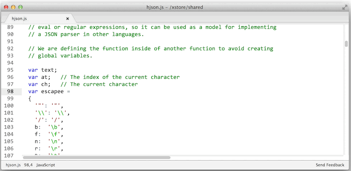Screen dimensions: 351x171
Task: Click the fullscreen arrows icon in title bar
Action: [344, 7]
